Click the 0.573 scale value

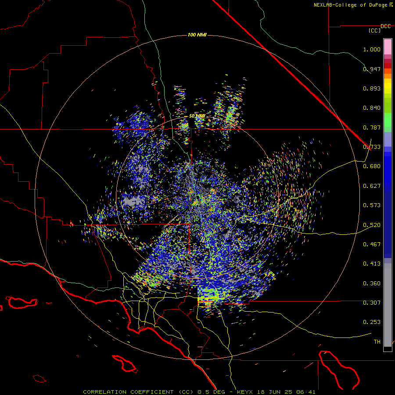tap(372, 205)
